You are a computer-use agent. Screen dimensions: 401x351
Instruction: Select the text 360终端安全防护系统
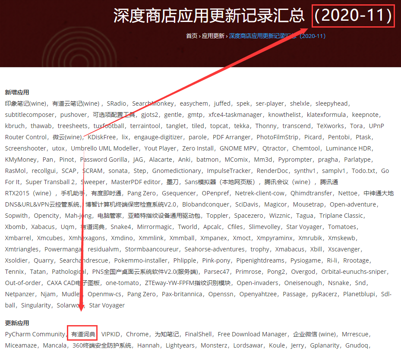point(102,346)
